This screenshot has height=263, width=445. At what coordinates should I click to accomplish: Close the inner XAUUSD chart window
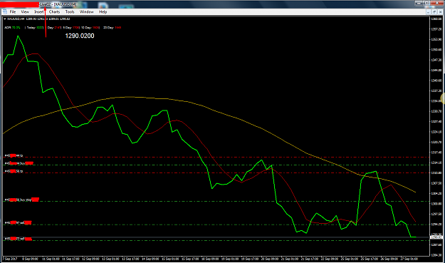coord(440,12)
